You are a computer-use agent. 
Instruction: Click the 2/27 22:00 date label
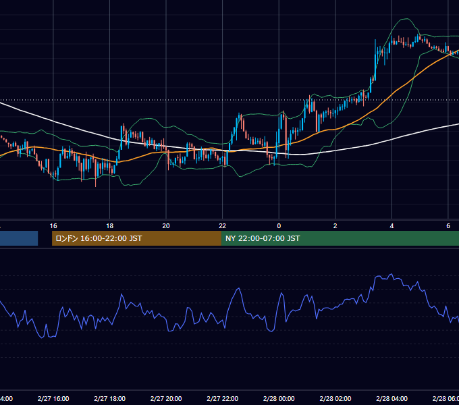click(x=223, y=398)
